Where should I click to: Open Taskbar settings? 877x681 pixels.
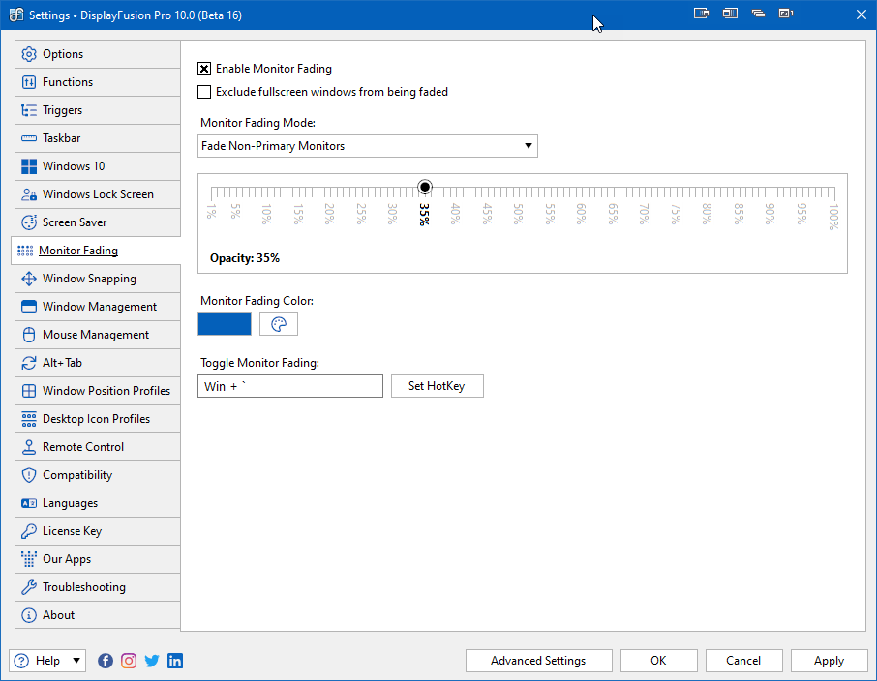(x=98, y=138)
